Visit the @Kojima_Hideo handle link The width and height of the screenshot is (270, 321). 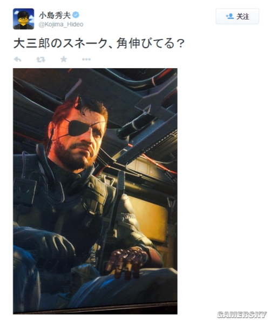pyautogui.click(x=60, y=24)
